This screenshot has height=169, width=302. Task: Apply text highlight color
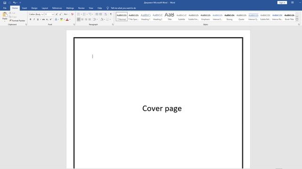(61, 19)
